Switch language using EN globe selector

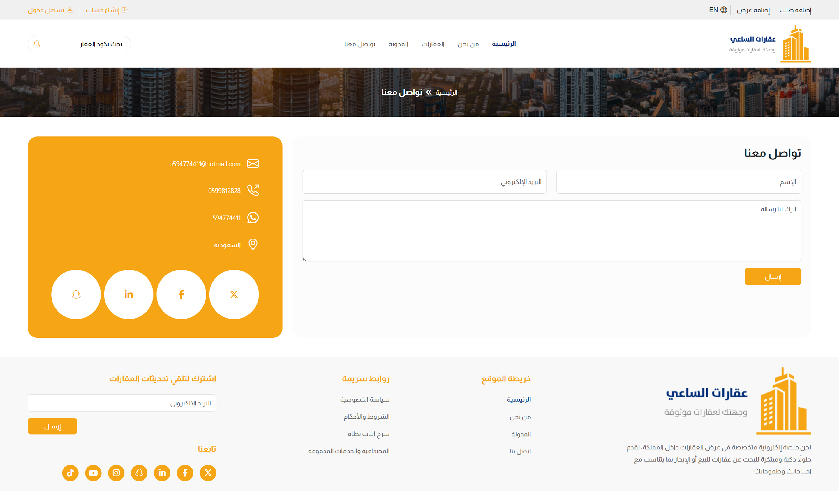[x=718, y=10]
